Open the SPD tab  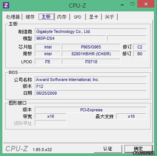click(78, 17)
